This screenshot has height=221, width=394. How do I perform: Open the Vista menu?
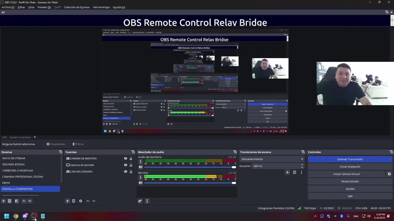pyautogui.click(x=31, y=7)
